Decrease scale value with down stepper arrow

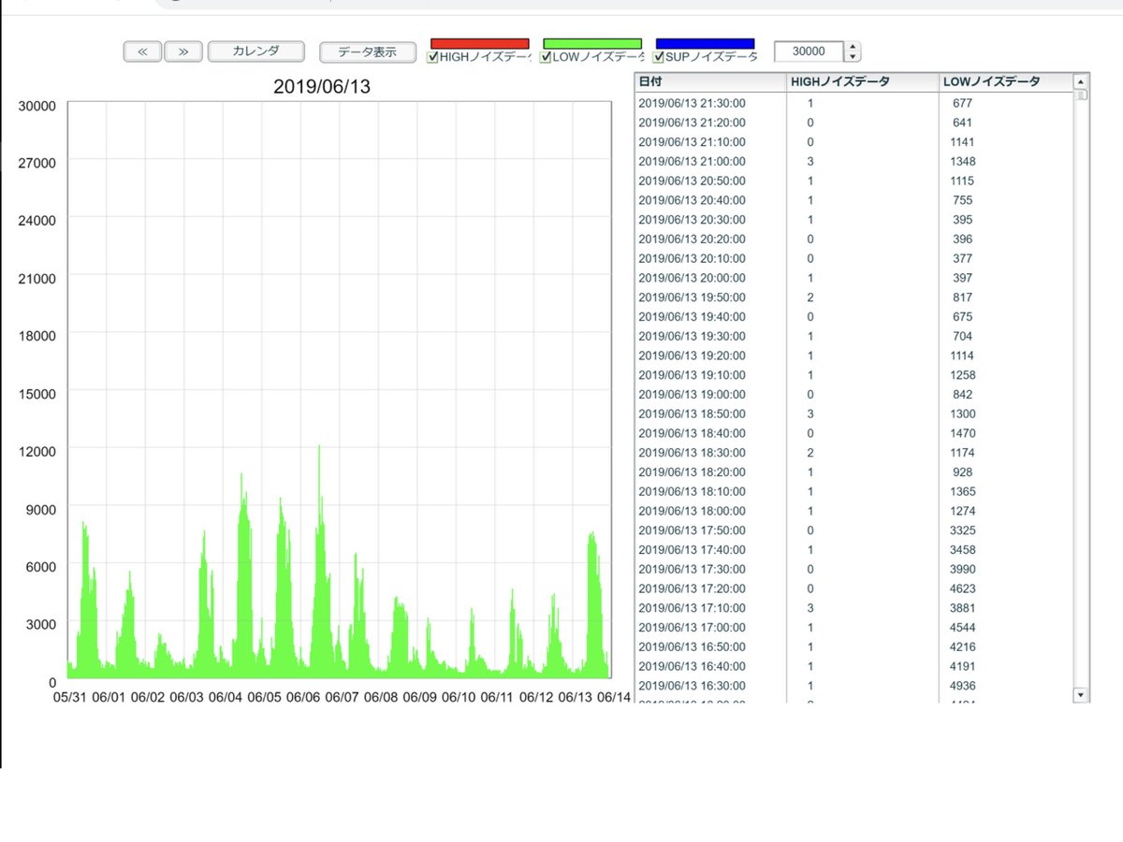point(853,57)
